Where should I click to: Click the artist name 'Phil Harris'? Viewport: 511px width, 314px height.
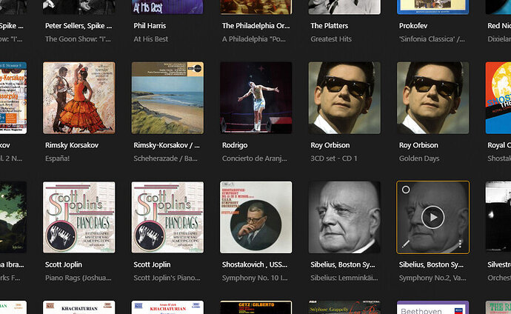coord(150,26)
